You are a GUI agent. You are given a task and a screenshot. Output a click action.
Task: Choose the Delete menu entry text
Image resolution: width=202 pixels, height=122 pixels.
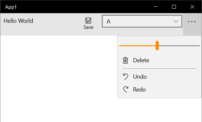point(141,60)
